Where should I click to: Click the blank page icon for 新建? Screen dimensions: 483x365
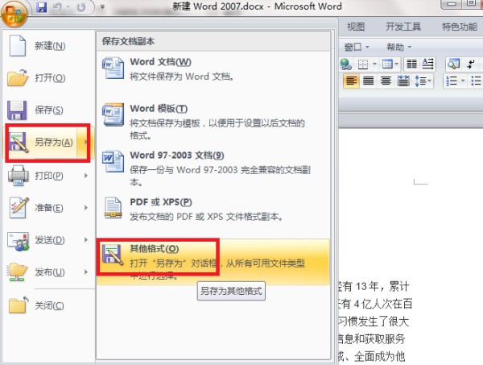tap(18, 46)
